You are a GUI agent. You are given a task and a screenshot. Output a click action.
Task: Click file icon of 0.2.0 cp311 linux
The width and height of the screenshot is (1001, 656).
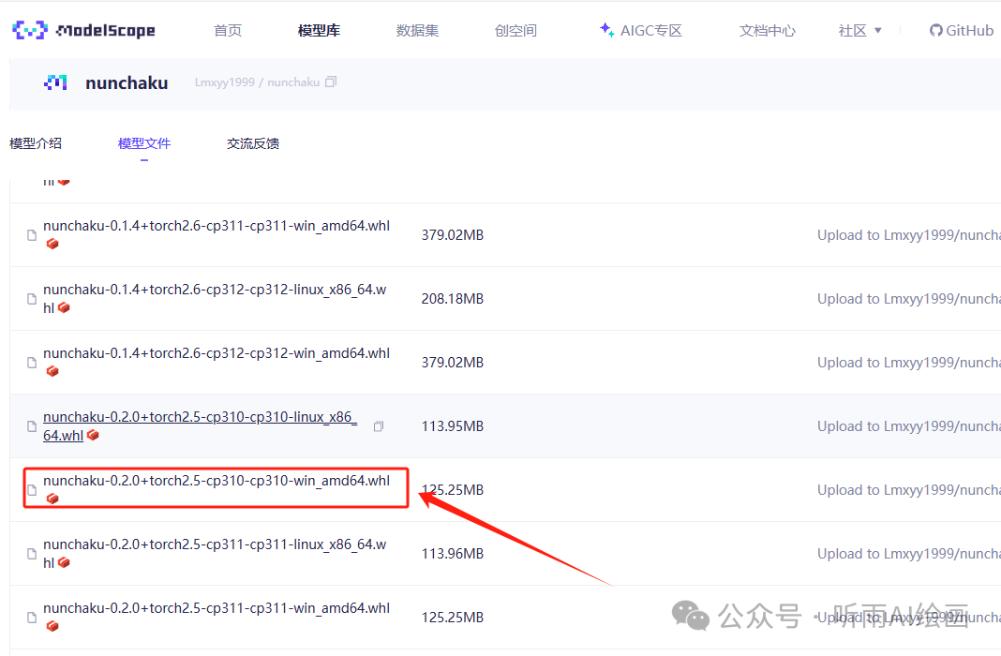(x=32, y=554)
